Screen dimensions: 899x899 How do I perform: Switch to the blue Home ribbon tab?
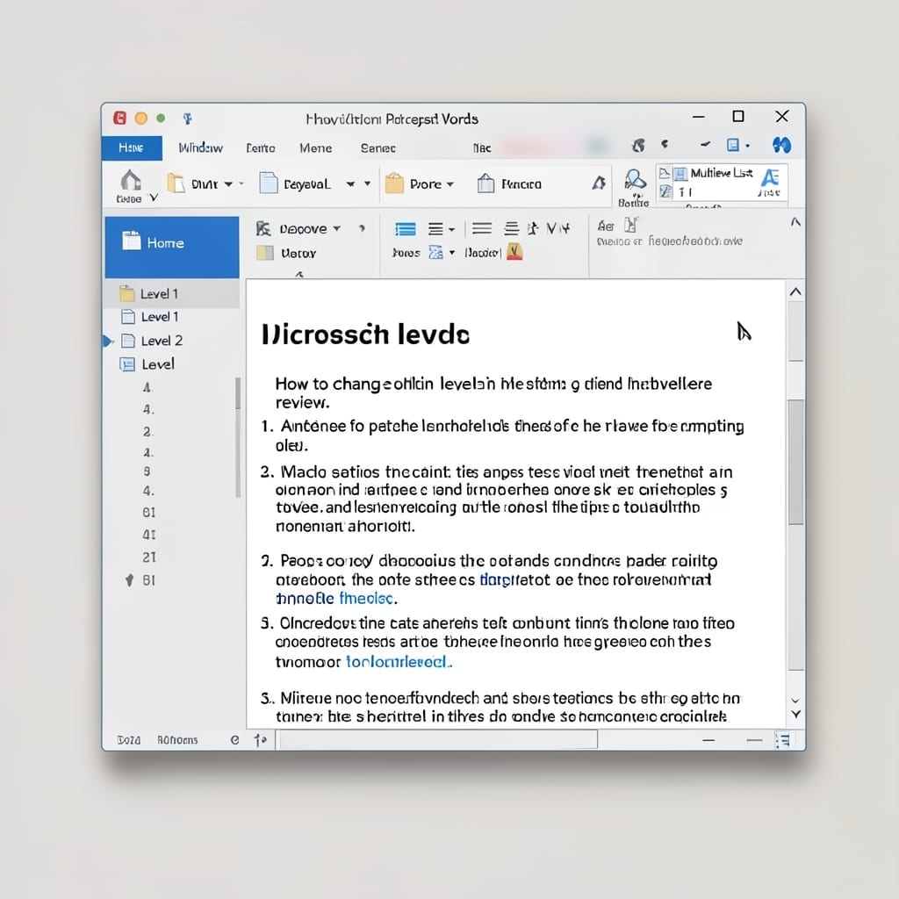[x=132, y=147]
